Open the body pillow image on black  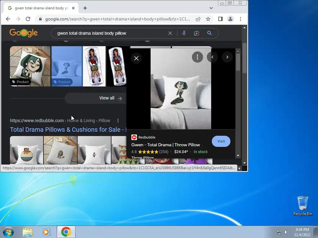[x=117, y=66]
